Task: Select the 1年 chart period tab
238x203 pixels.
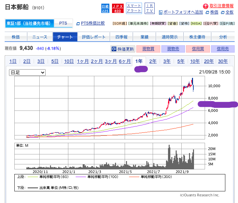Action: click(x=139, y=61)
